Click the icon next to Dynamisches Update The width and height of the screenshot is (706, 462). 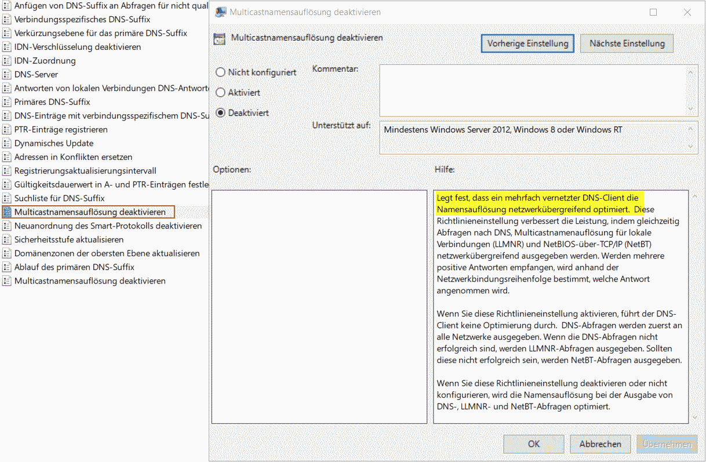[7, 143]
